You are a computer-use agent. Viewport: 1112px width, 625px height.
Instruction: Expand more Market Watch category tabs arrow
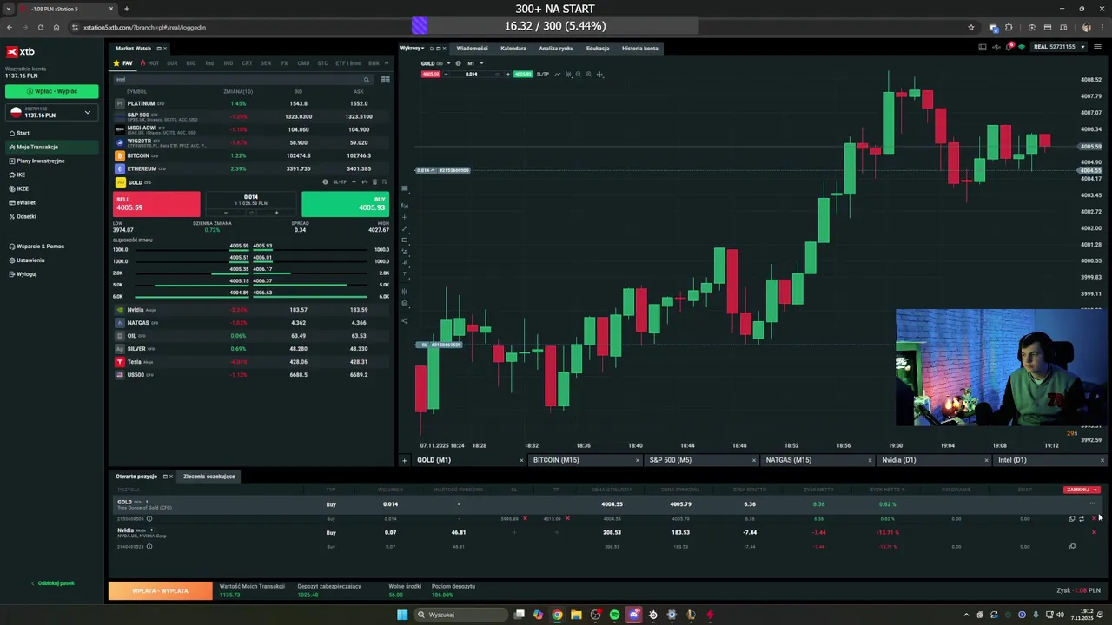(x=386, y=63)
